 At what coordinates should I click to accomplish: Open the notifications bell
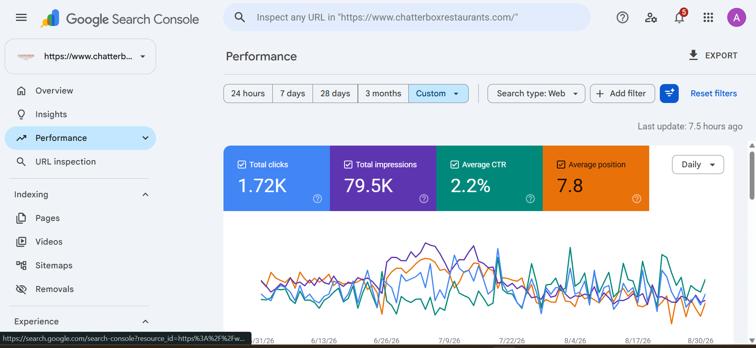click(679, 17)
